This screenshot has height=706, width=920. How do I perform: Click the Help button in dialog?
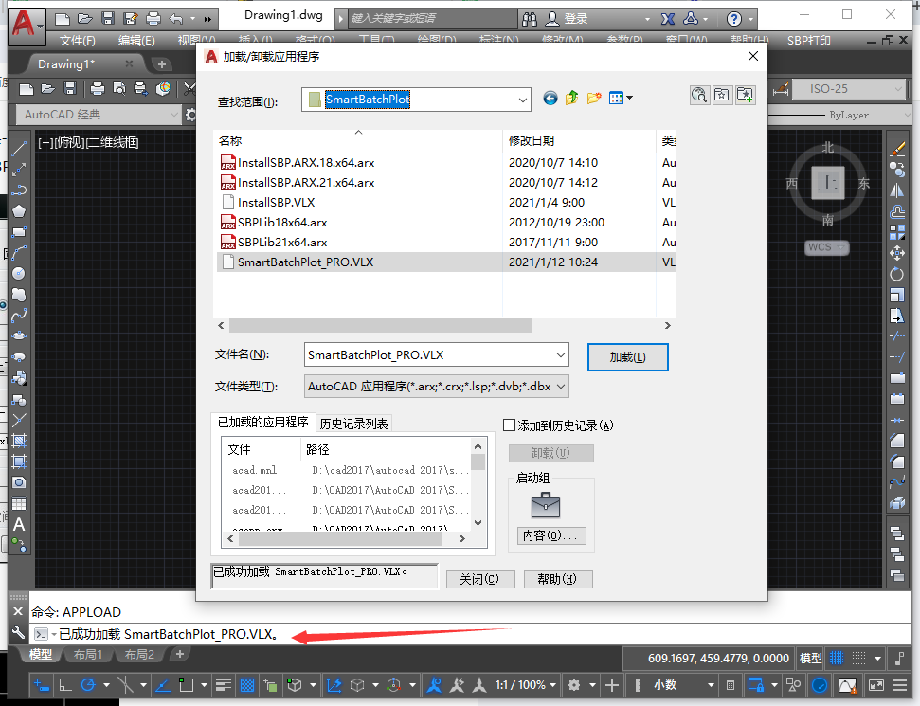coord(557,579)
